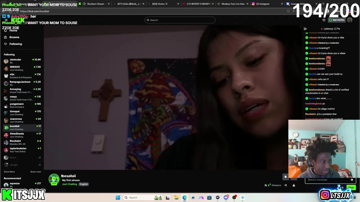Click the notification bell under the video
360x202 pixels.
tap(285, 177)
